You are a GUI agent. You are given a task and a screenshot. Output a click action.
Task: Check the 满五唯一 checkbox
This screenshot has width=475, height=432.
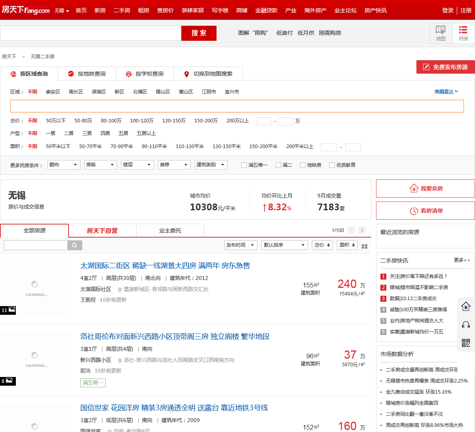[244, 165]
